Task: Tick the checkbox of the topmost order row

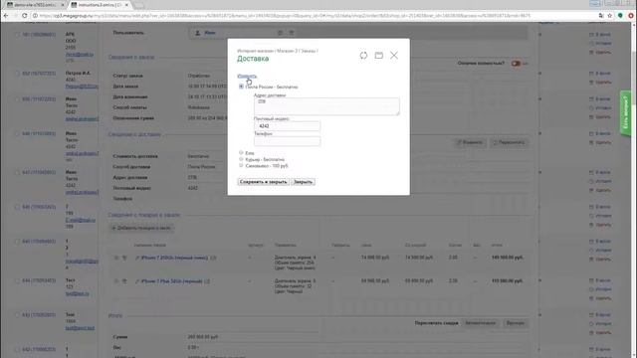Action: [x=18, y=35]
